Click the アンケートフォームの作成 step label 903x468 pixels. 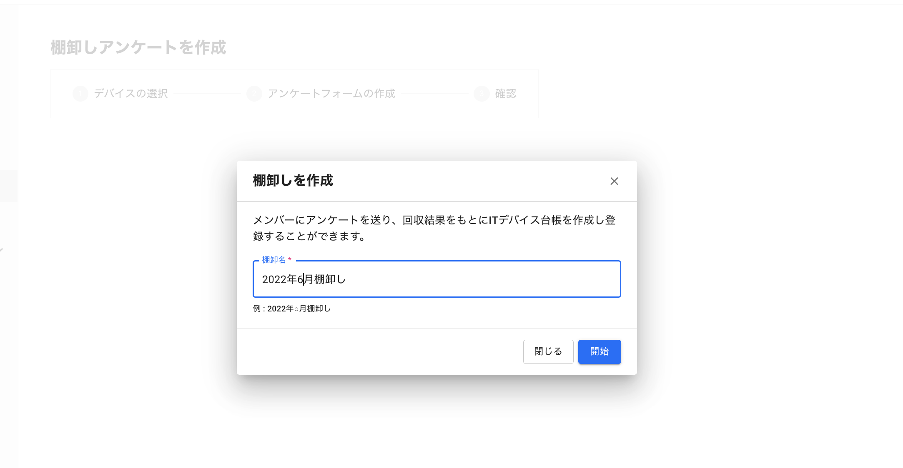tap(331, 94)
